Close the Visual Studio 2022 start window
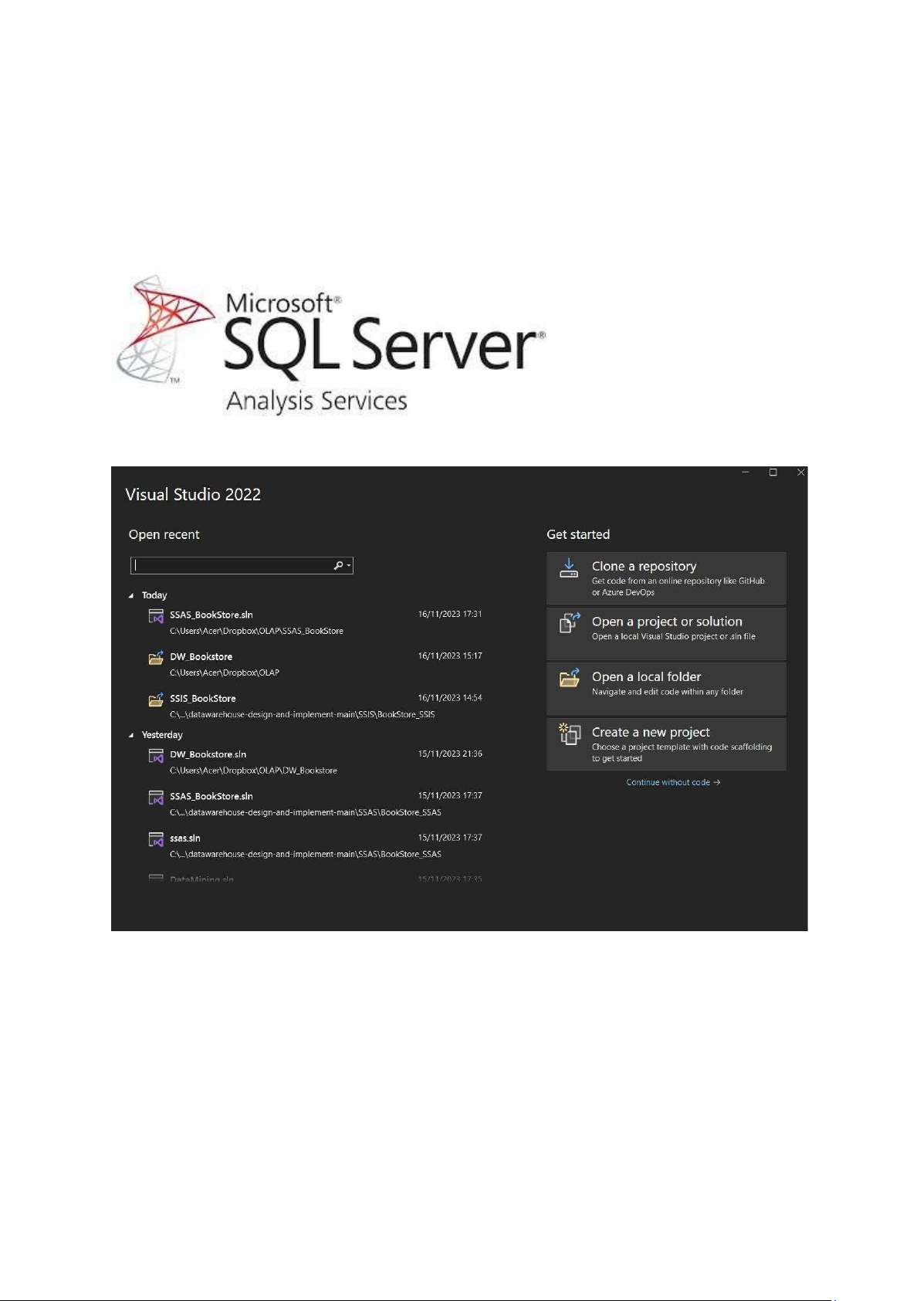Viewport: 920px width, 1301px height. [x=800, y=473]
